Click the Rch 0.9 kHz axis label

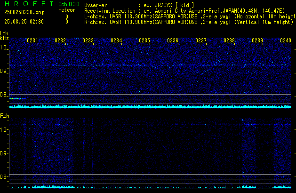pos(3,153)
